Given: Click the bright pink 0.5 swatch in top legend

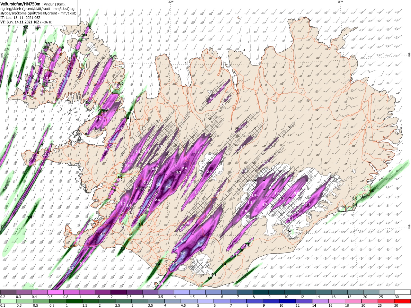Looking at the screenshot, I should pyautogui.click(x=55, y=292).
